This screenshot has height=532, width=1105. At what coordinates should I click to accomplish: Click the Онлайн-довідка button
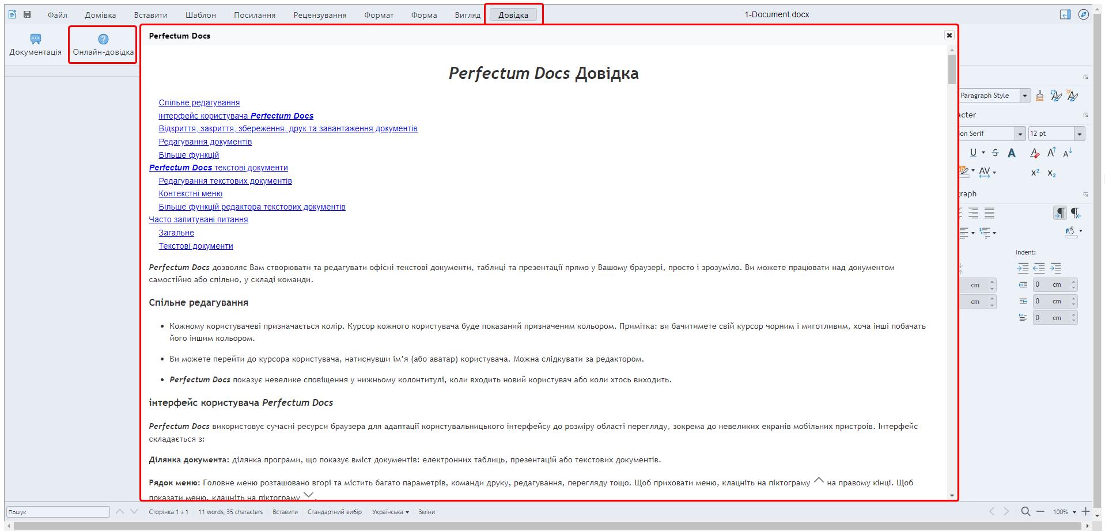pos(103,44)
